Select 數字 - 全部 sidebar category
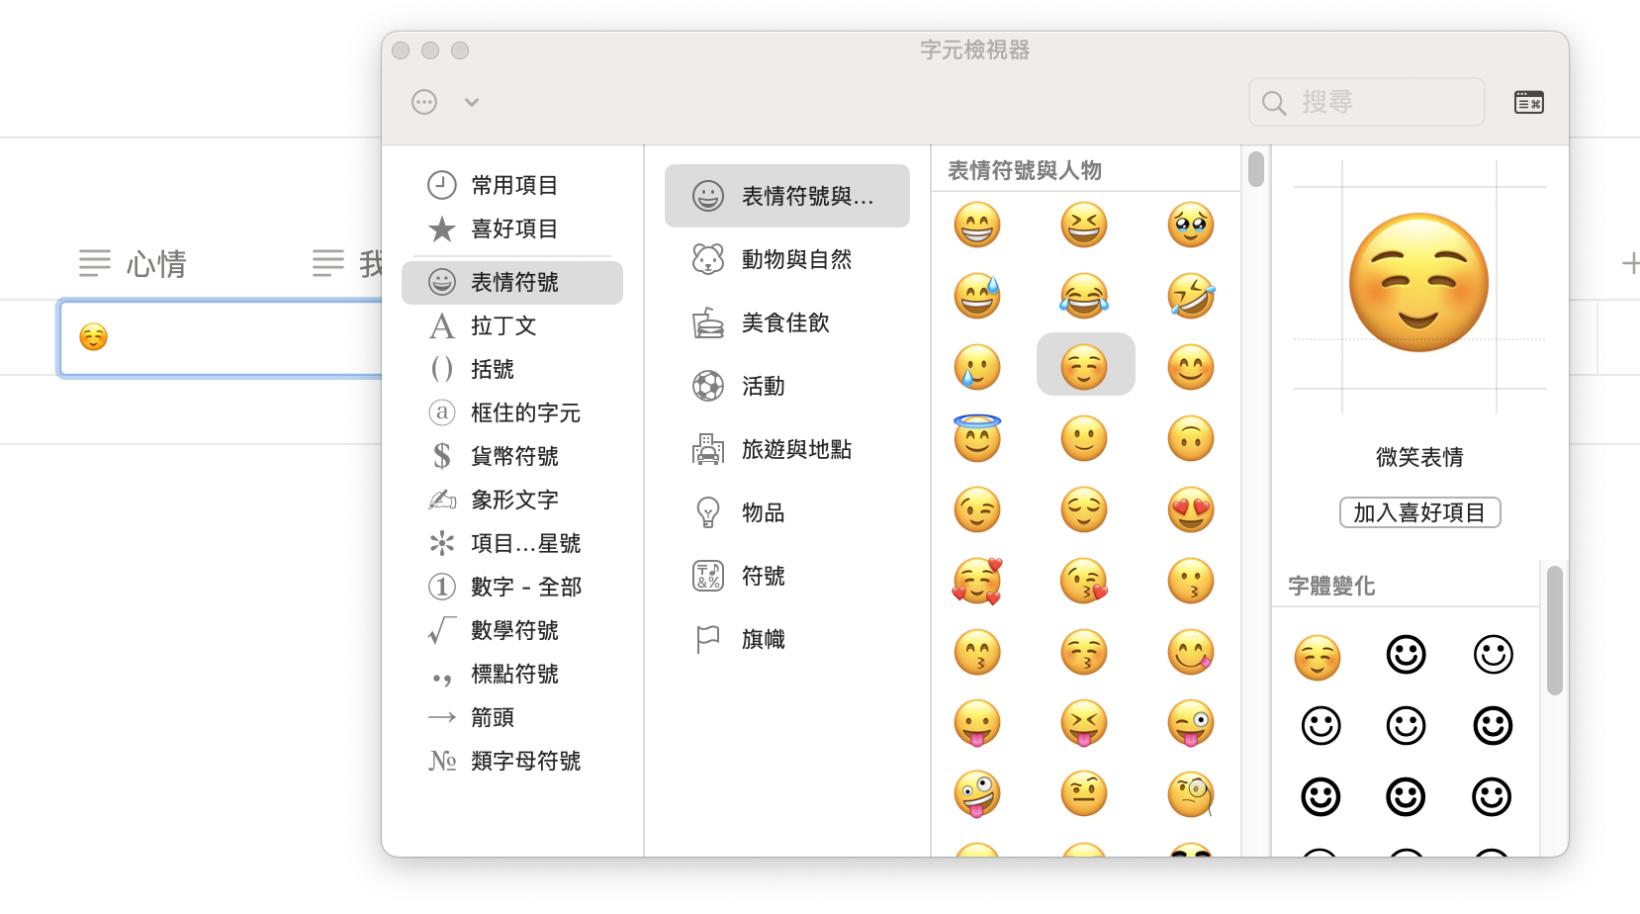The width and height of the screenshot is (1640, 914). [x=512, y=587]
